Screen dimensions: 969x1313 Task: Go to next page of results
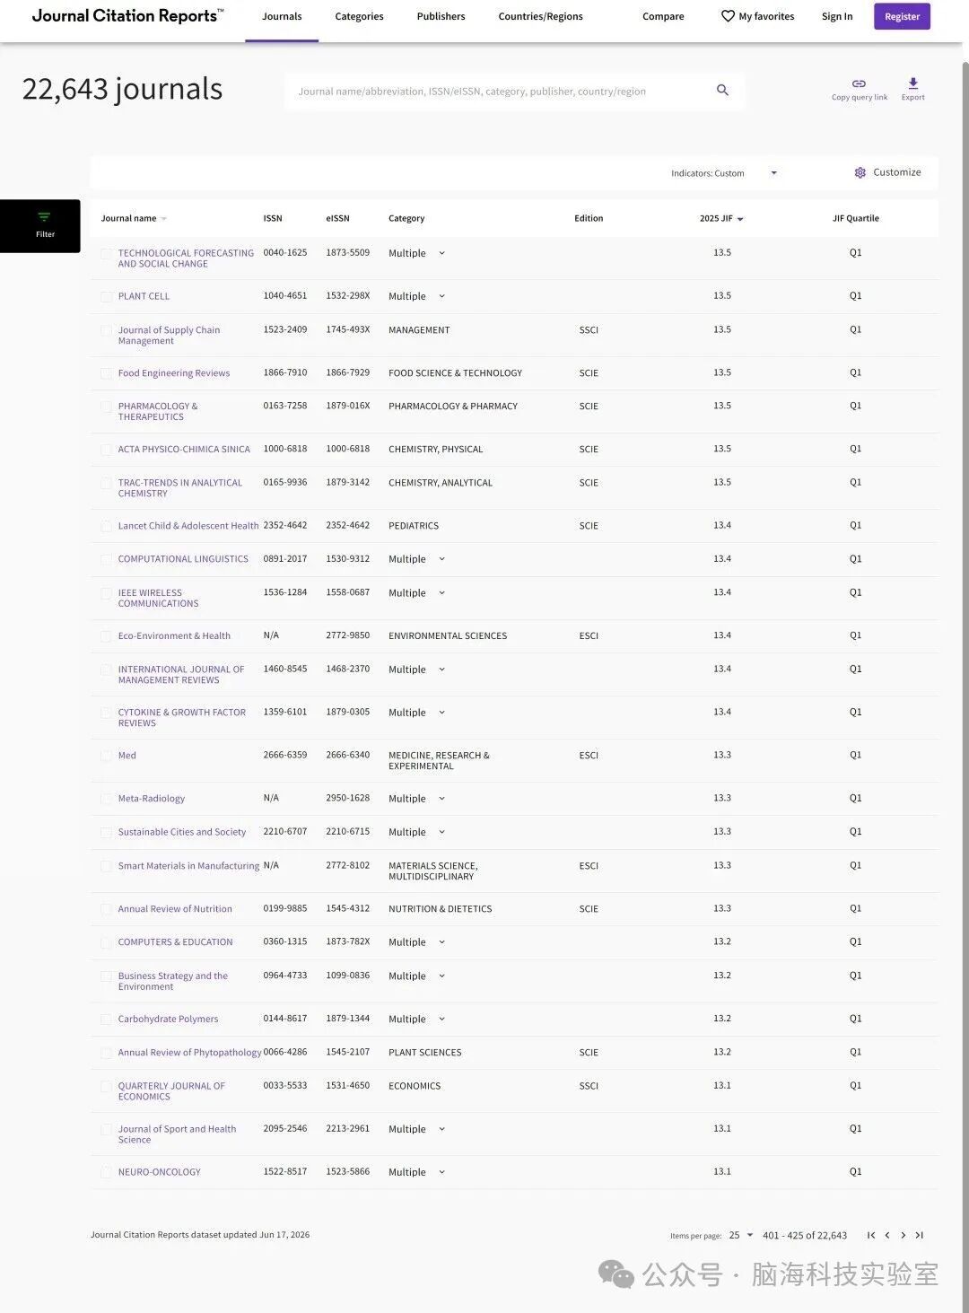click(903, 1235)
